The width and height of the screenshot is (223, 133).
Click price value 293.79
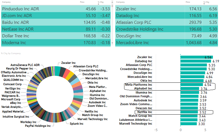point(195,22)
